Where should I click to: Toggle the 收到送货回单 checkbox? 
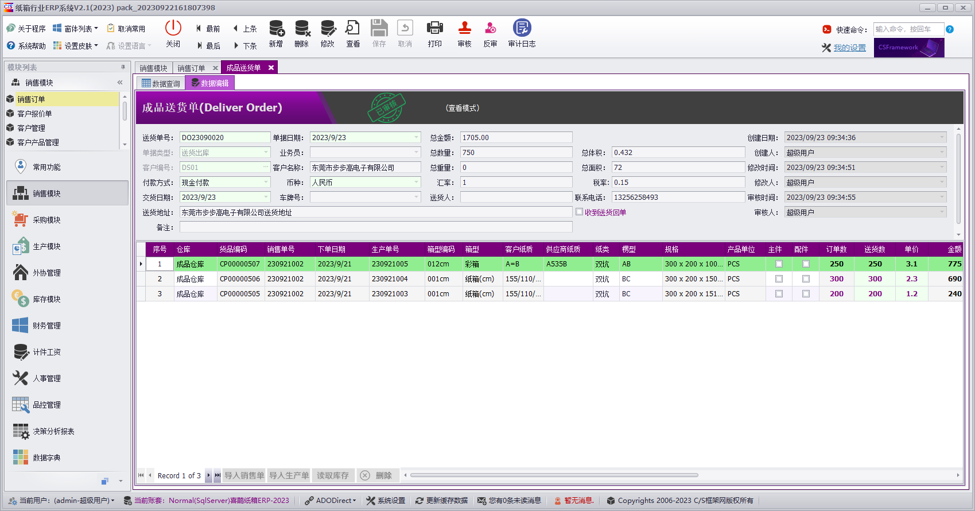tap(580, 212)
